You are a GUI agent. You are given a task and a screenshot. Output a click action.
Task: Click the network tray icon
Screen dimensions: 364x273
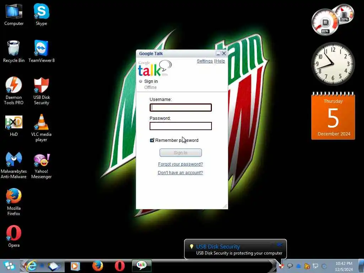coord(316,266)
